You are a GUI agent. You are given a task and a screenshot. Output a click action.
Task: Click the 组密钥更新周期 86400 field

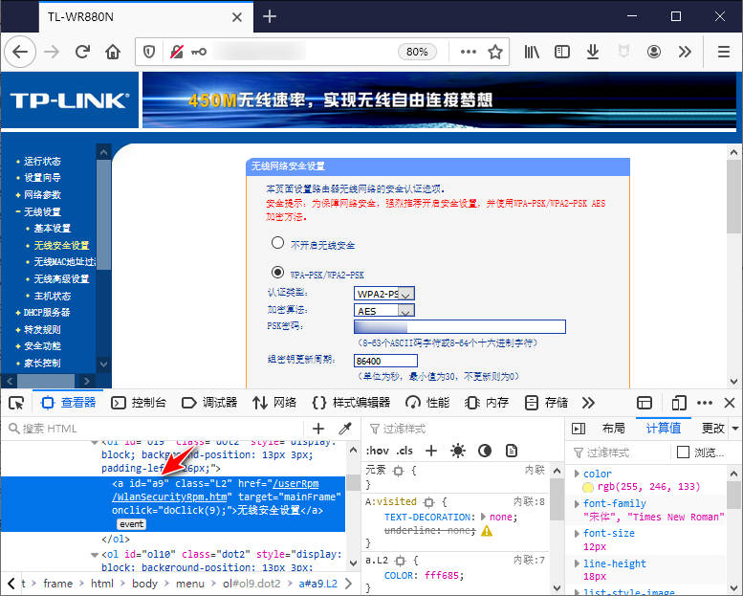385,361
